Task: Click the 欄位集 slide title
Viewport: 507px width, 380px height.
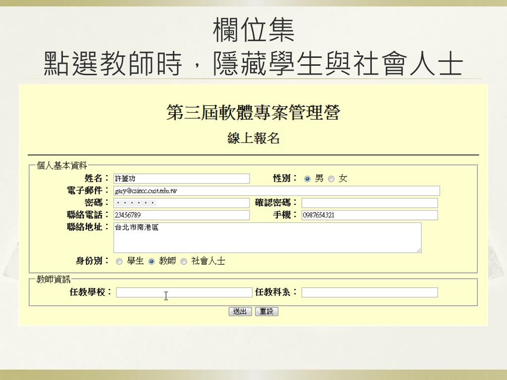Action: coord(253,30)
